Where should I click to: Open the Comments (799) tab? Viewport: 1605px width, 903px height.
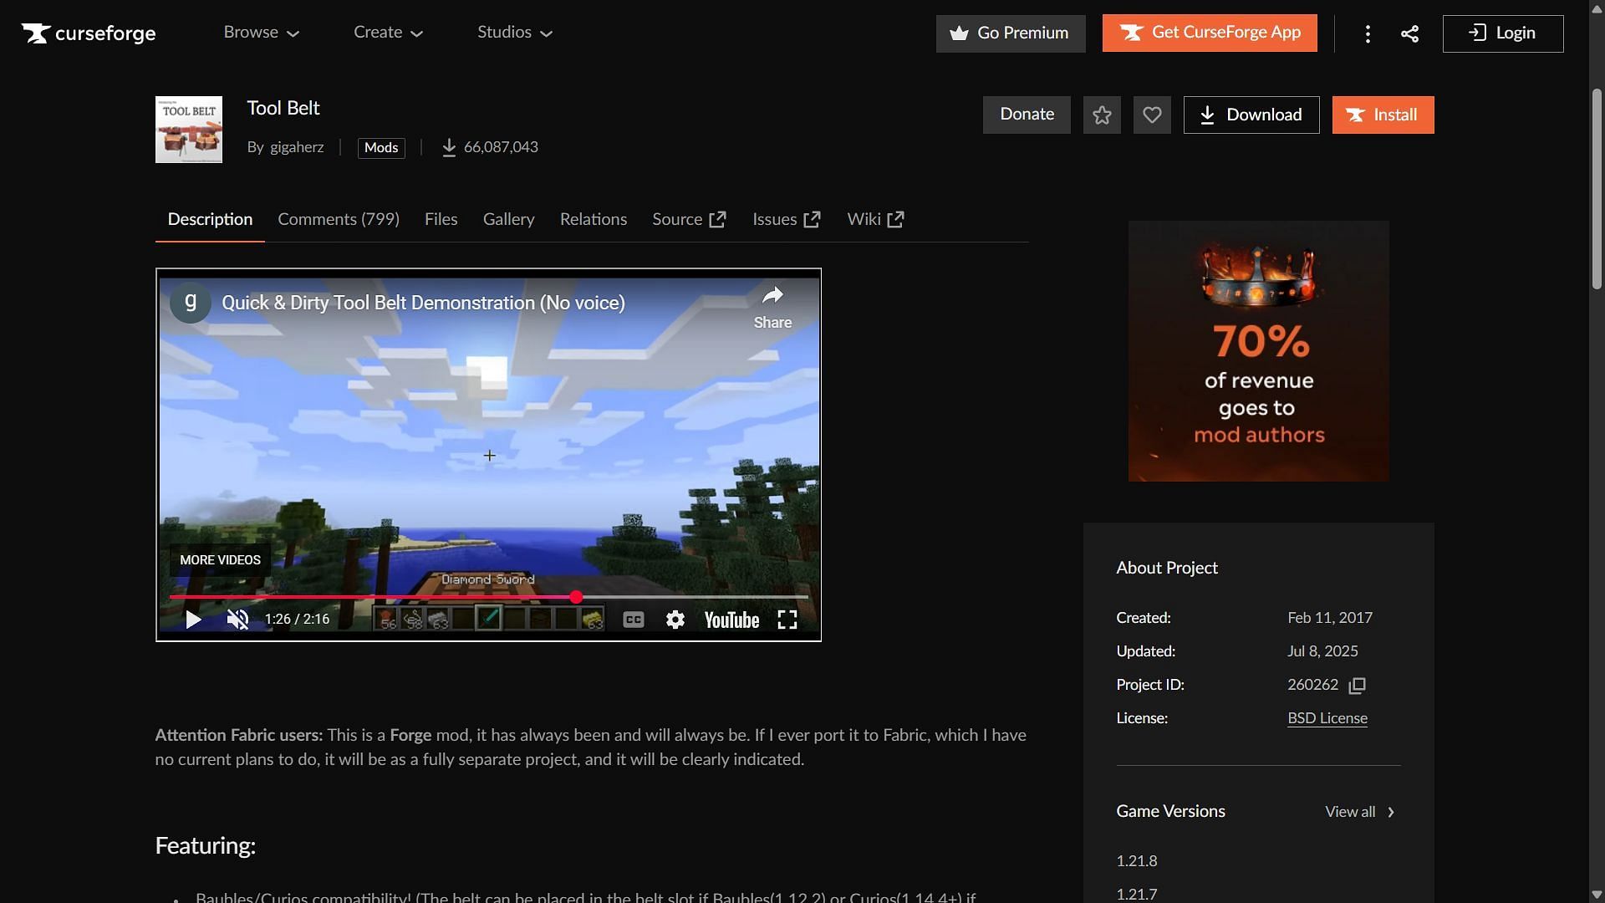tap(339, 219)
